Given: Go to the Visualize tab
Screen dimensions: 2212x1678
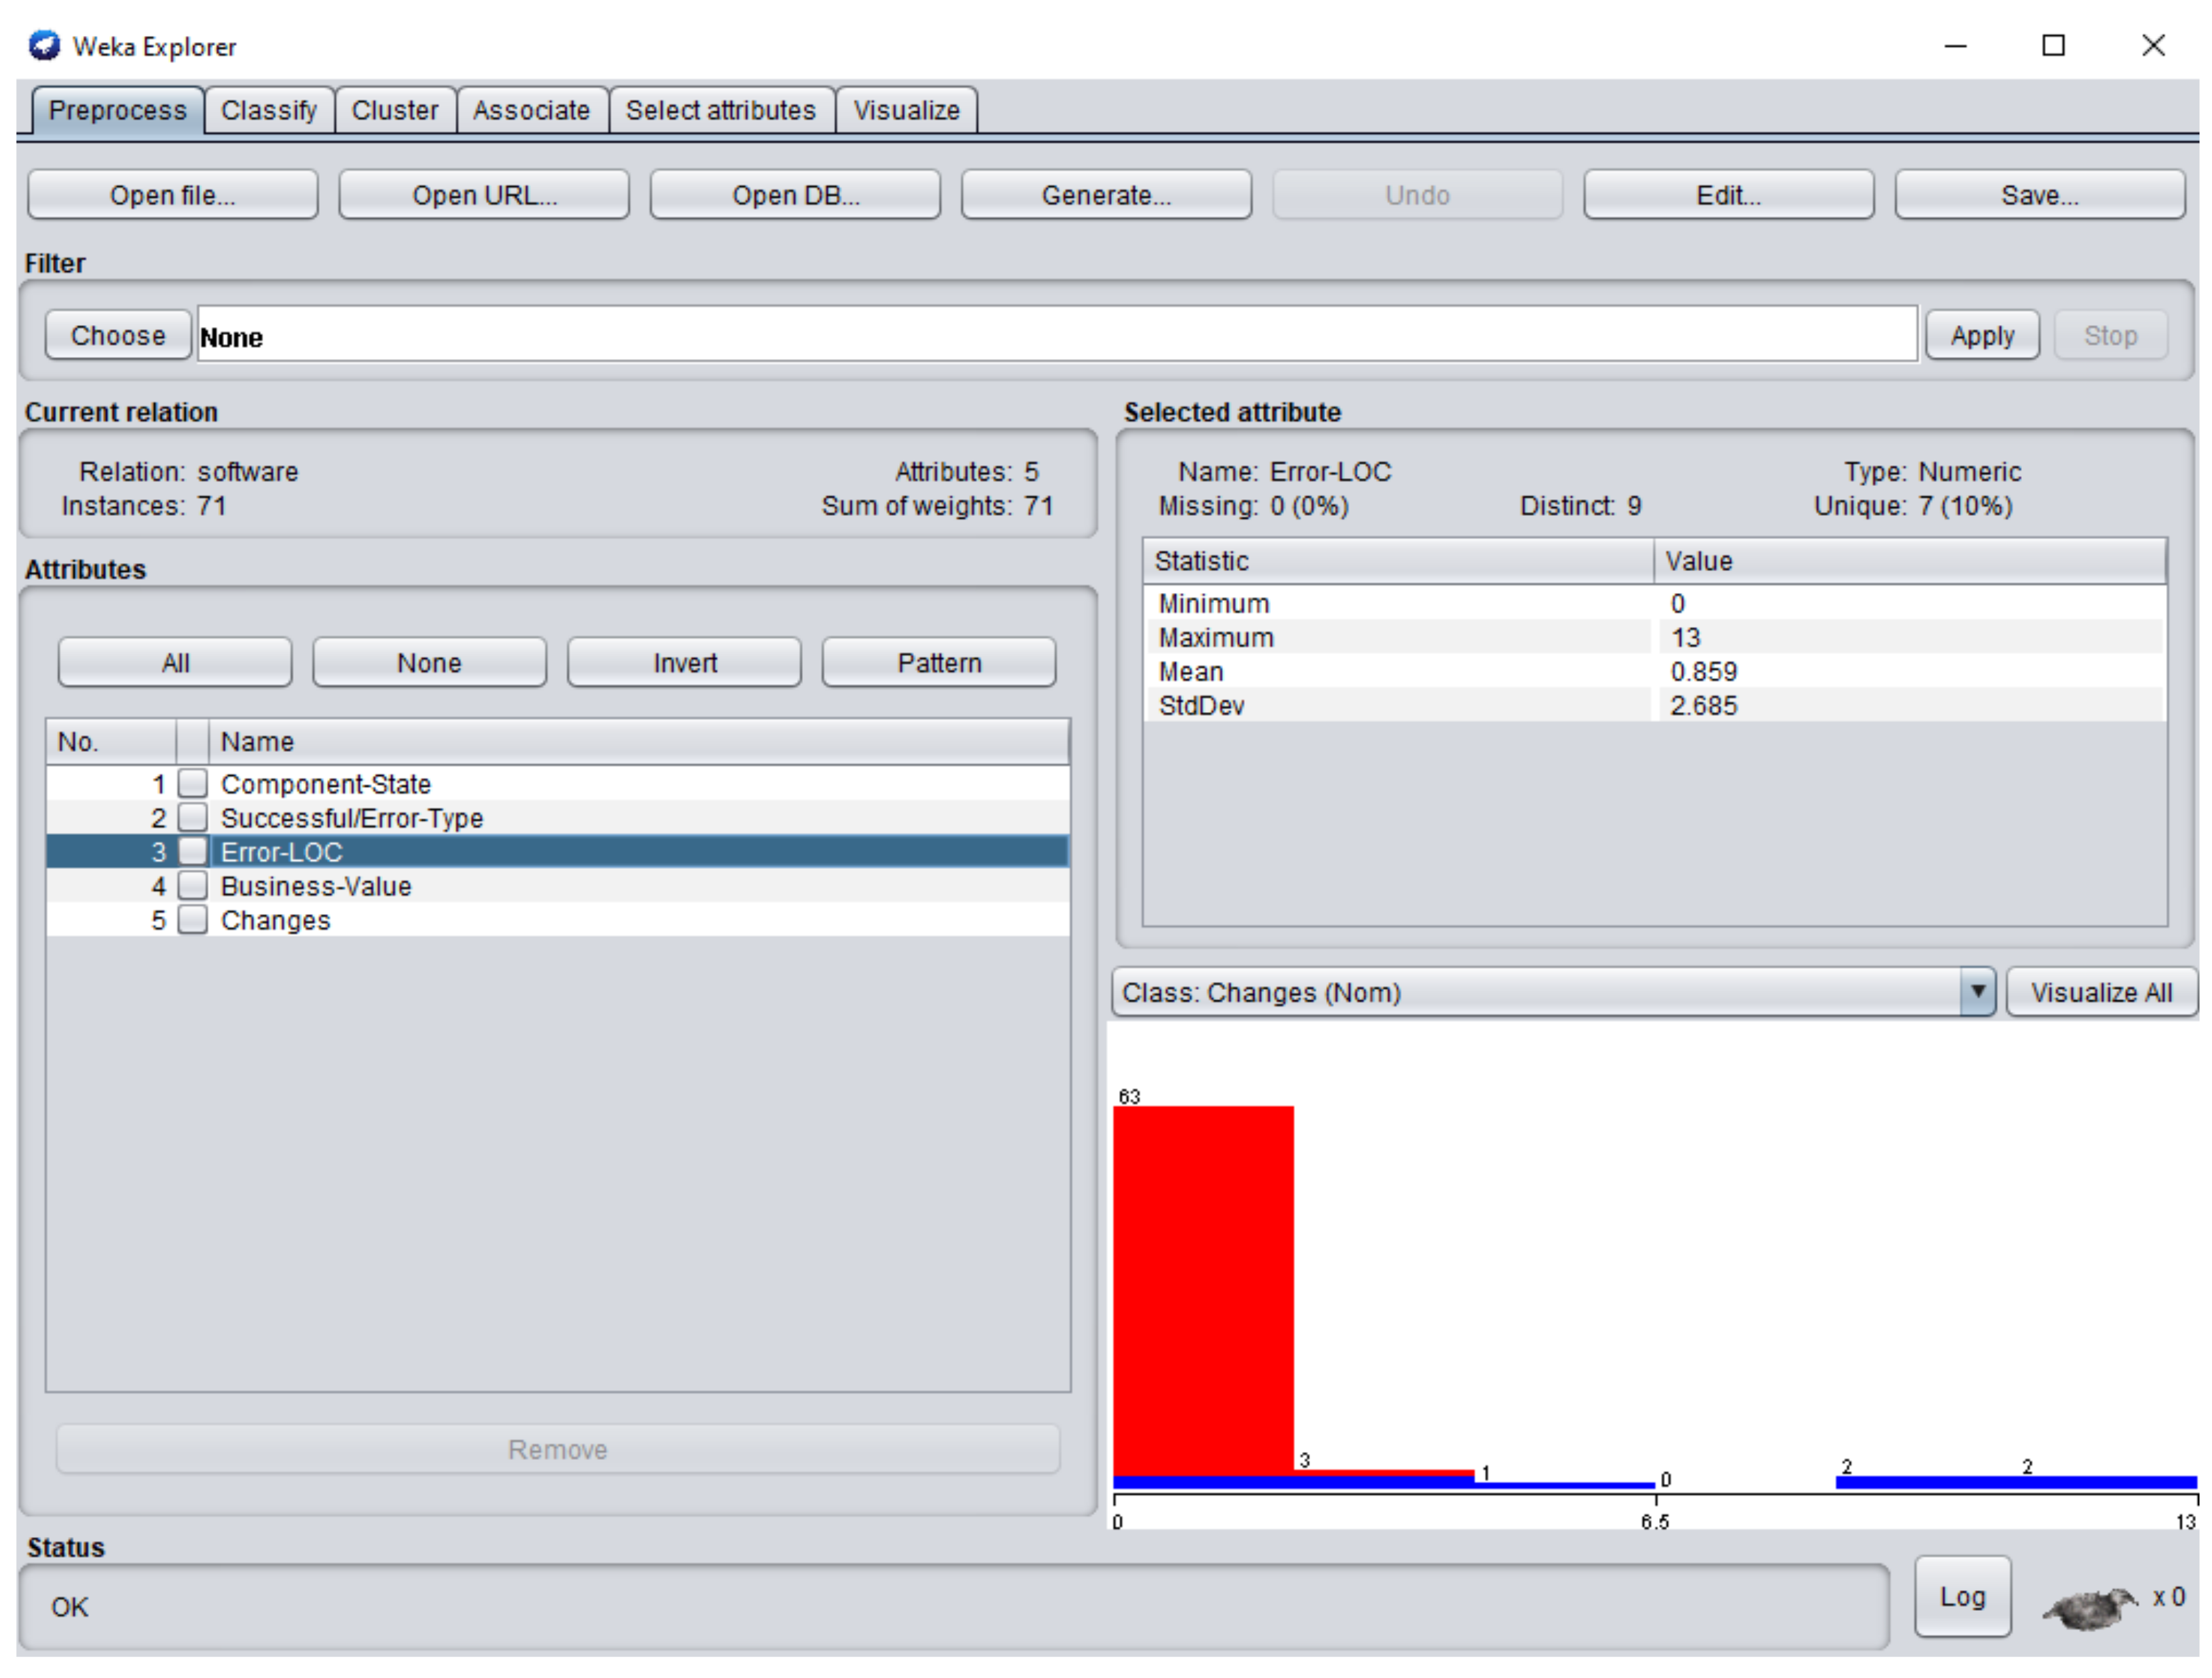Looking at the screenshot, I should (x=906, y=110).
